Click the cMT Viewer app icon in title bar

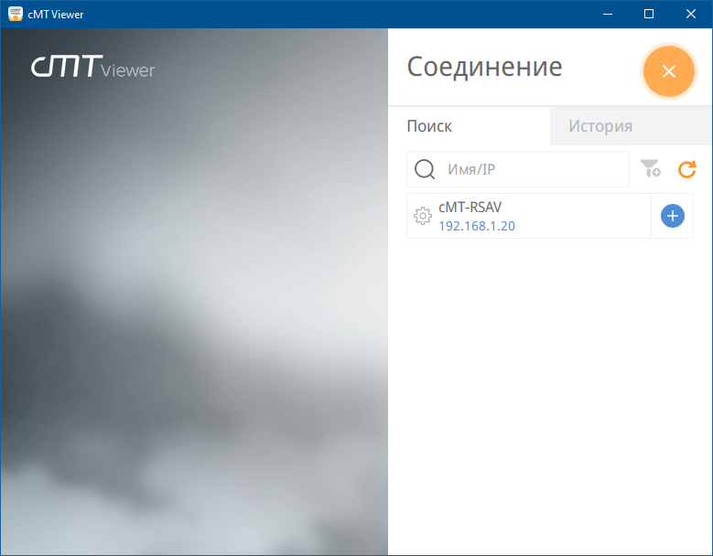click(15, 14)
